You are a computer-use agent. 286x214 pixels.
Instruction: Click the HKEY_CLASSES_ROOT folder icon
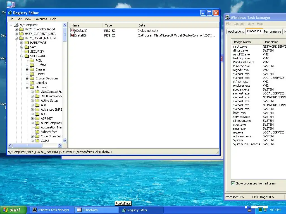(x=22, y=29)
